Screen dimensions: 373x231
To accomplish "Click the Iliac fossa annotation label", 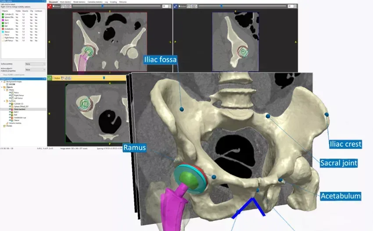I will tap(160, 60).
